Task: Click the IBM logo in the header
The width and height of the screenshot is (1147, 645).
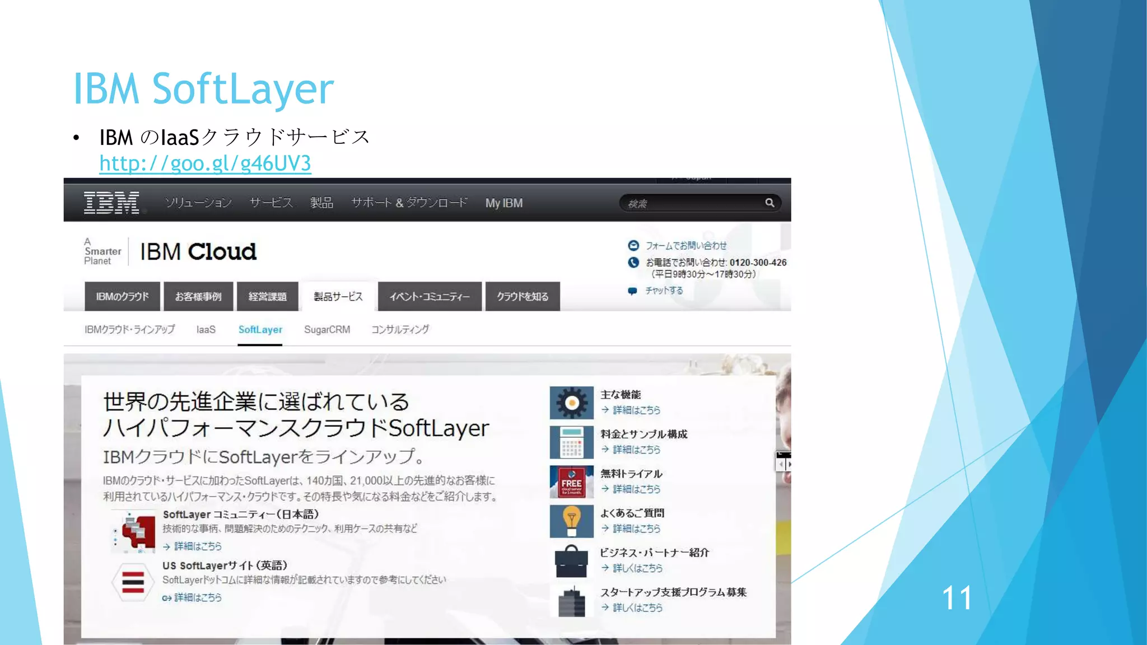Action: tap(111, 203)
